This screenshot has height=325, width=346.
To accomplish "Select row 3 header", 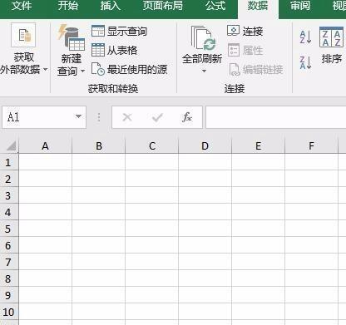I will tap(9, 195).
